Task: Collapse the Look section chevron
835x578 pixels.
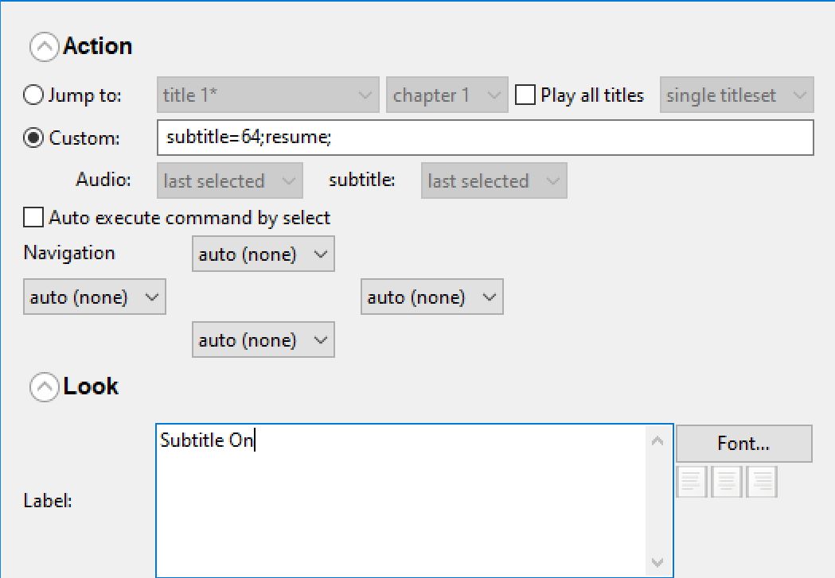Action: pyautogui.click(x=44, y=387)
